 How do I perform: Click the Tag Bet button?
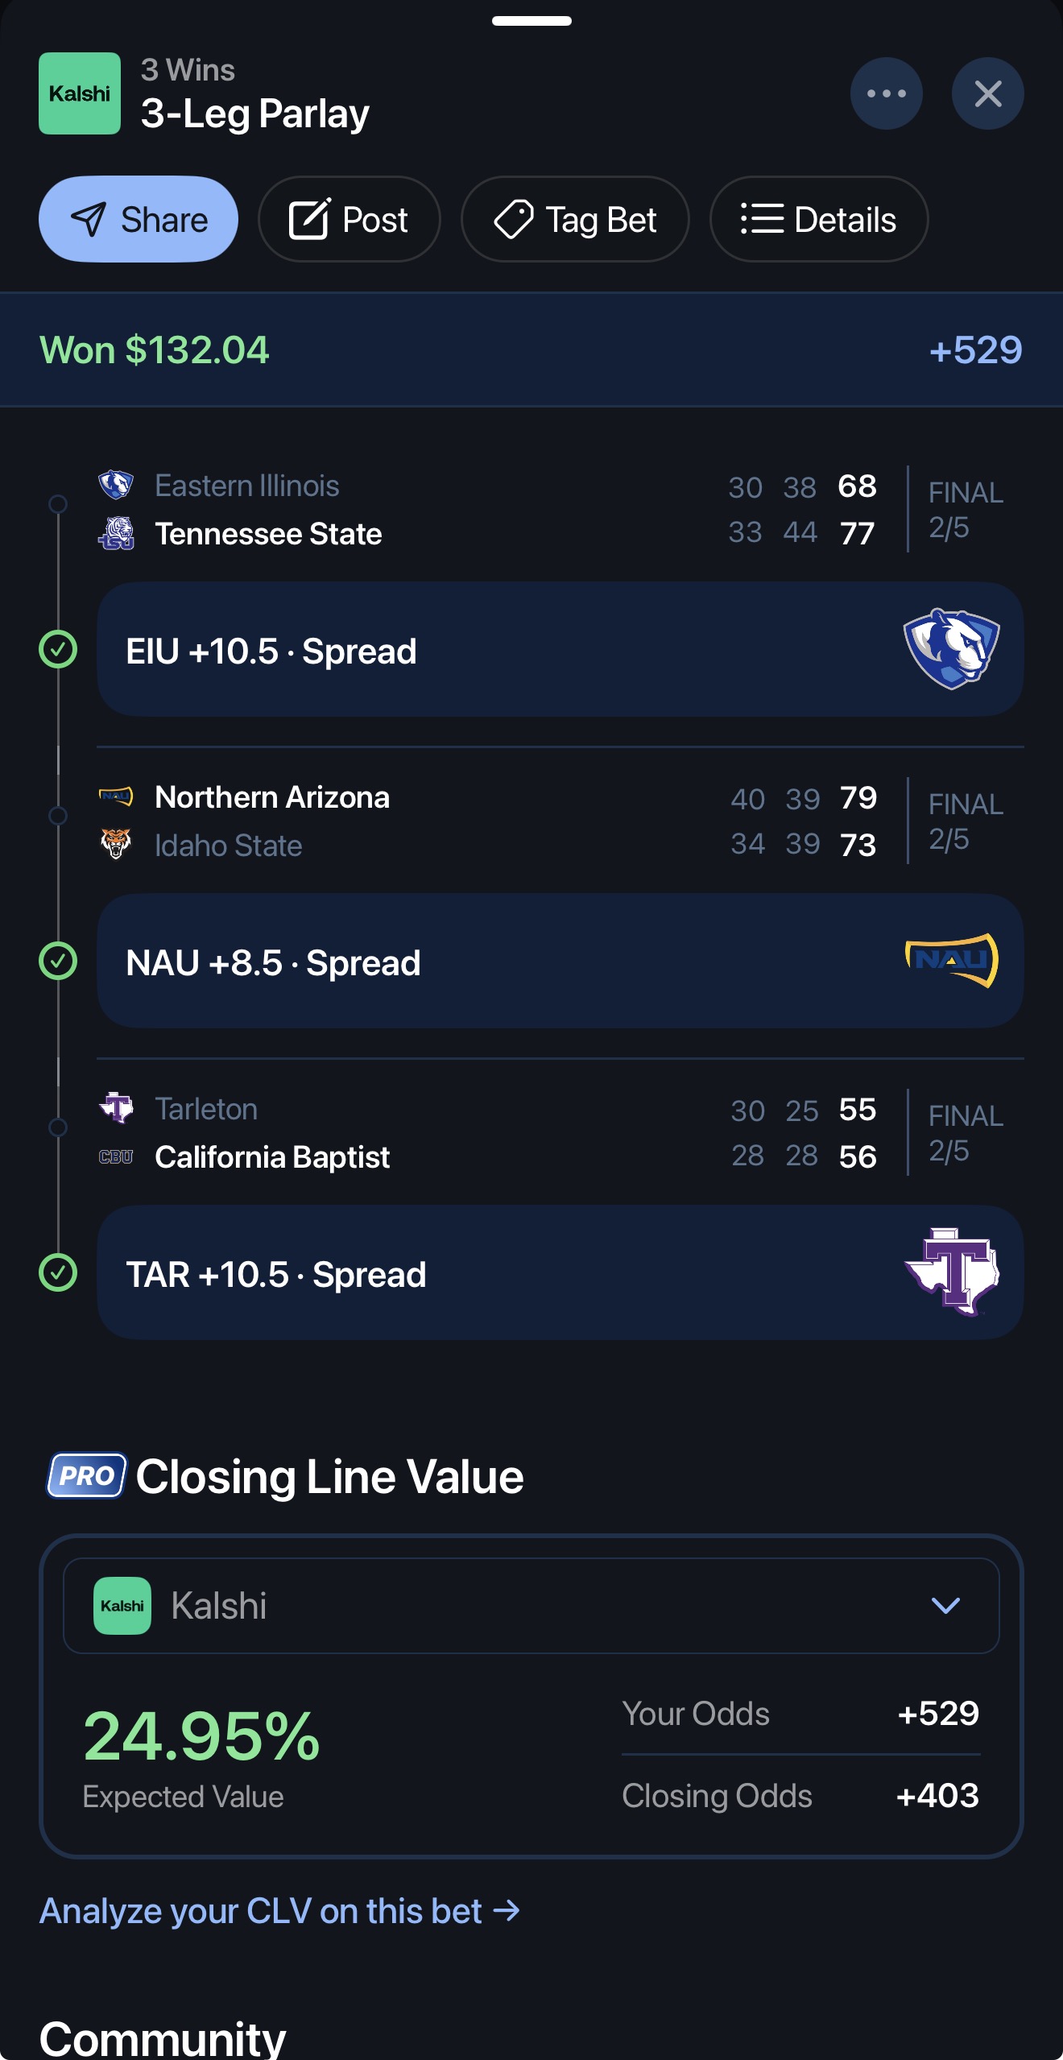click(x=574, y=219)
